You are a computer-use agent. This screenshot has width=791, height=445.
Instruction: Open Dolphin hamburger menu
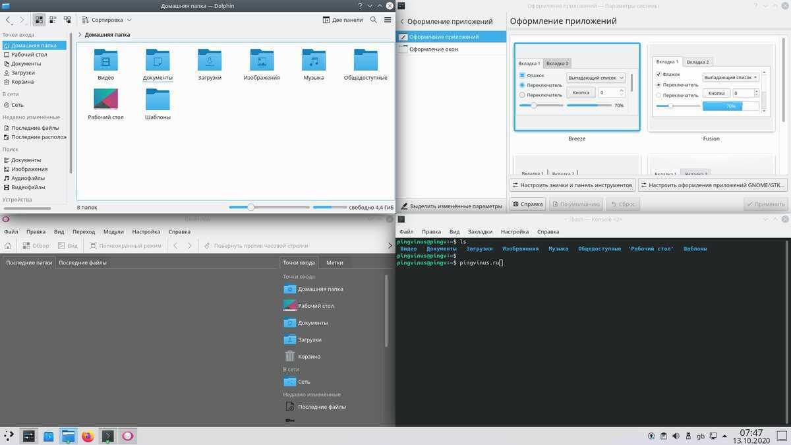388,20
